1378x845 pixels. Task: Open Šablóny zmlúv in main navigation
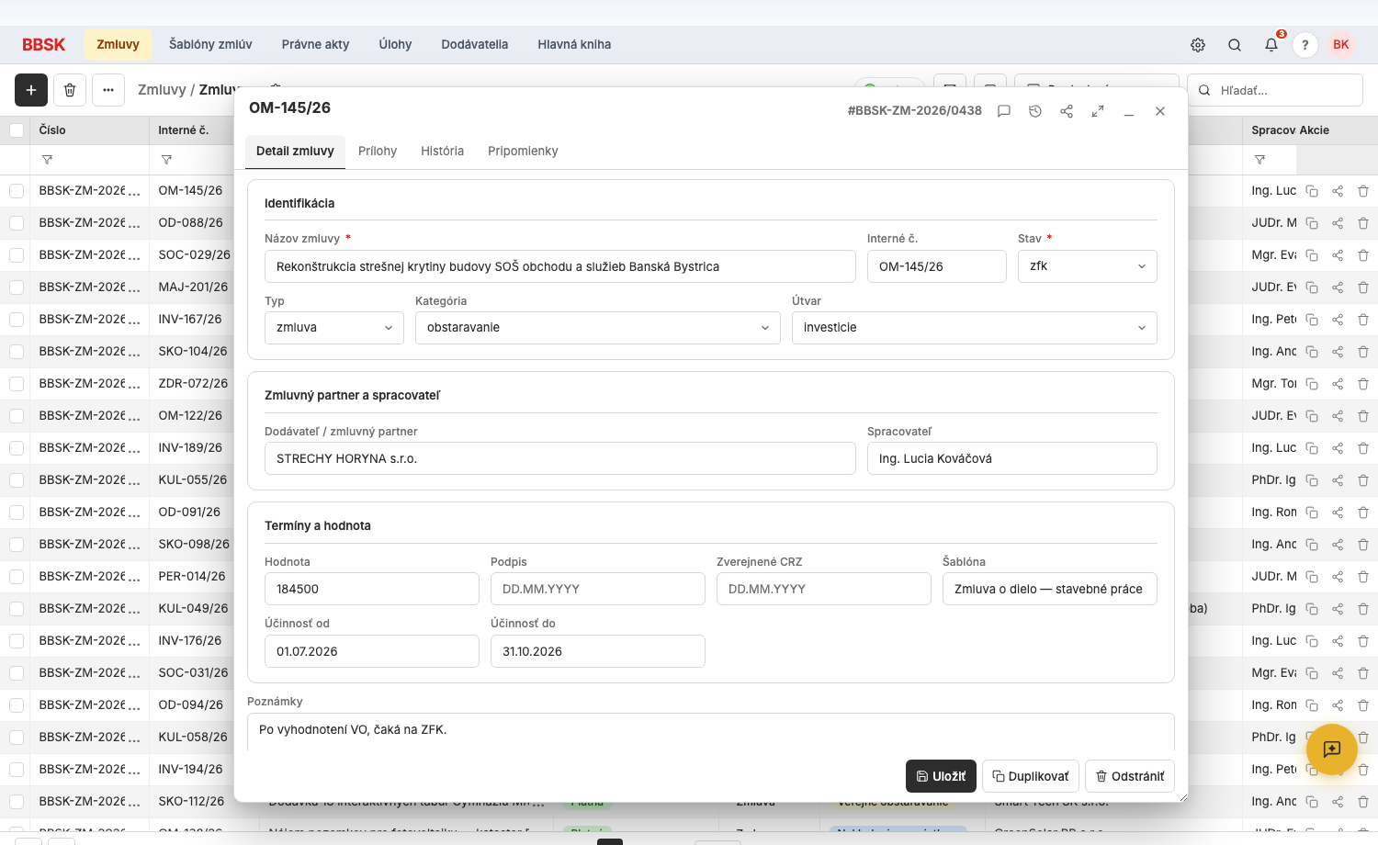[x=210, y=45]
